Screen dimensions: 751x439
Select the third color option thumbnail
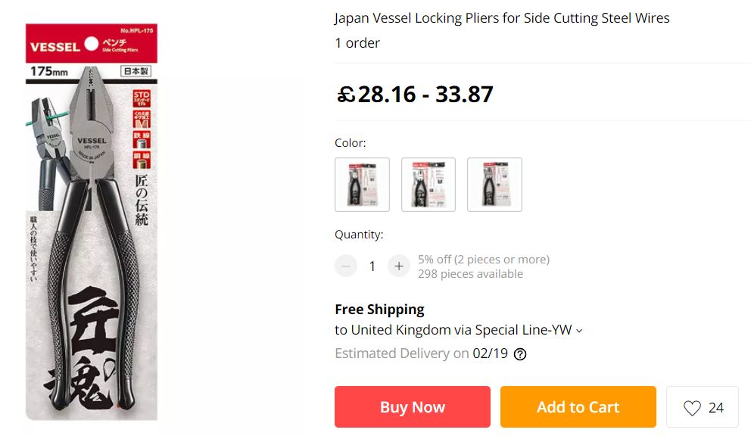click(494, 185)
